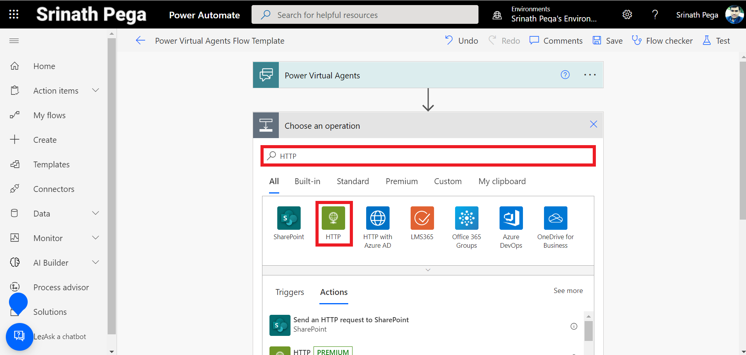
Task: Switch to the Premium tab
Action: (401, 181)
